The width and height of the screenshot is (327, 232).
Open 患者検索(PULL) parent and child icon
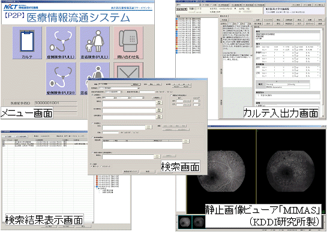coord(95,43)
